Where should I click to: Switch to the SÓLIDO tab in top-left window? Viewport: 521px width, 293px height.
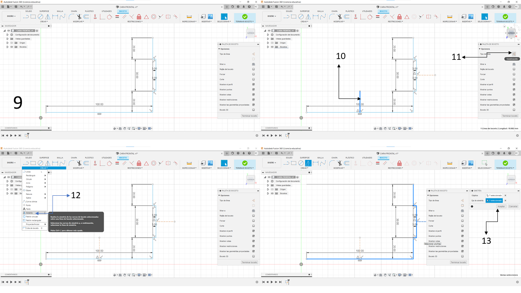[x=28, y=11]
